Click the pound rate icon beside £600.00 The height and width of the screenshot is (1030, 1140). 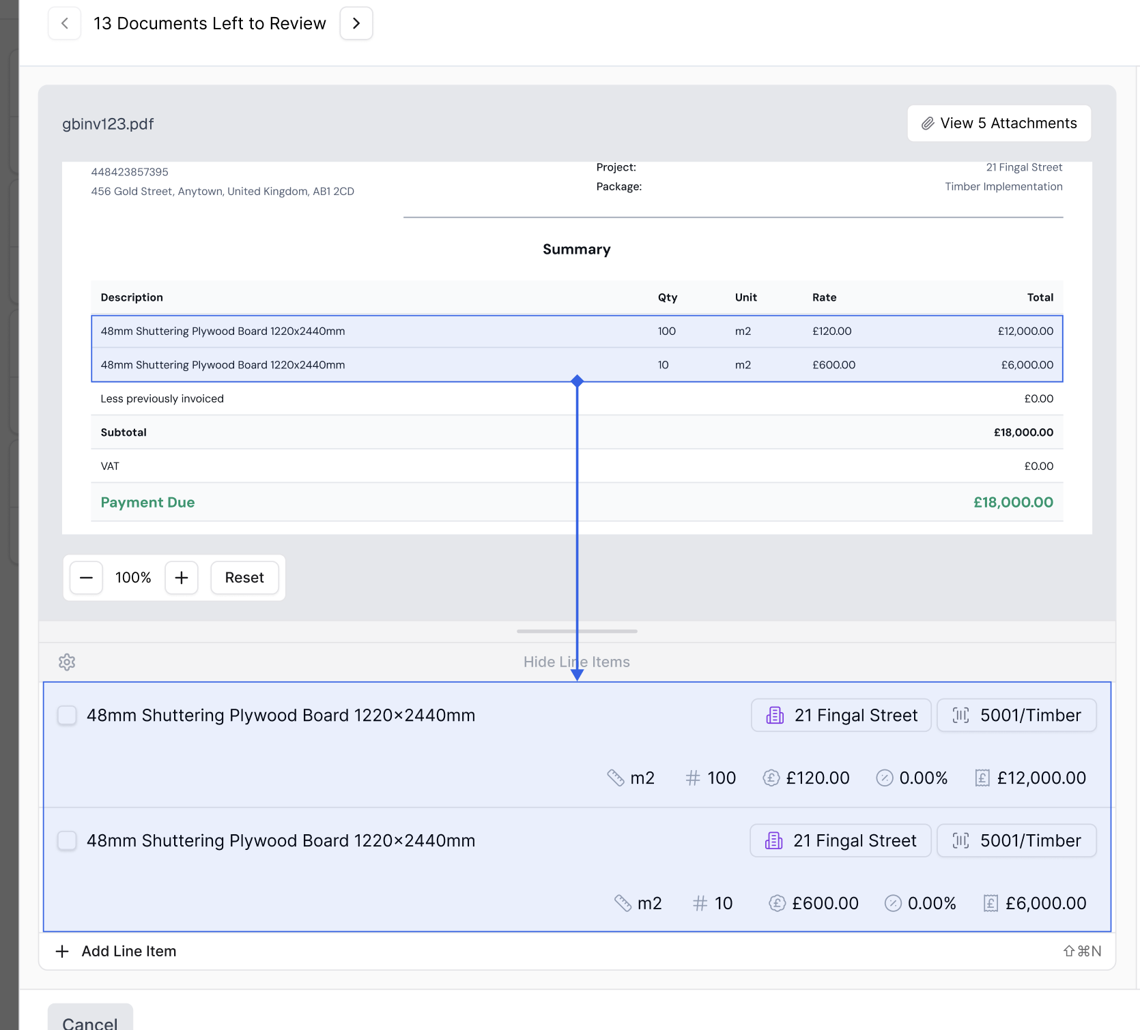pos(777,904)
